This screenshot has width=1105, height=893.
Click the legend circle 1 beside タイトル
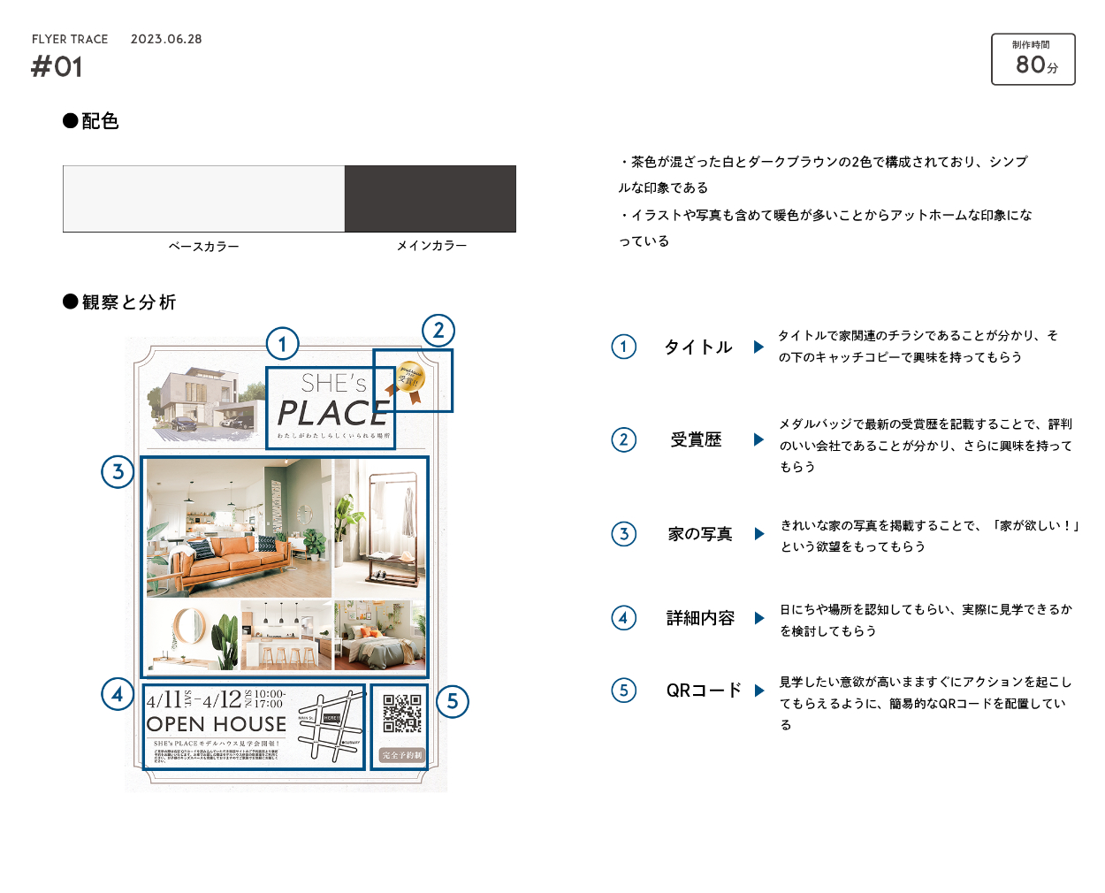tap(624, 347)
